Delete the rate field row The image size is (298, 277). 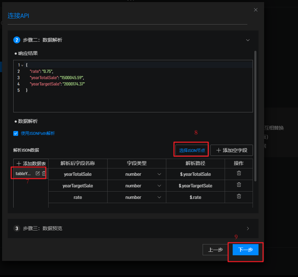239,196
